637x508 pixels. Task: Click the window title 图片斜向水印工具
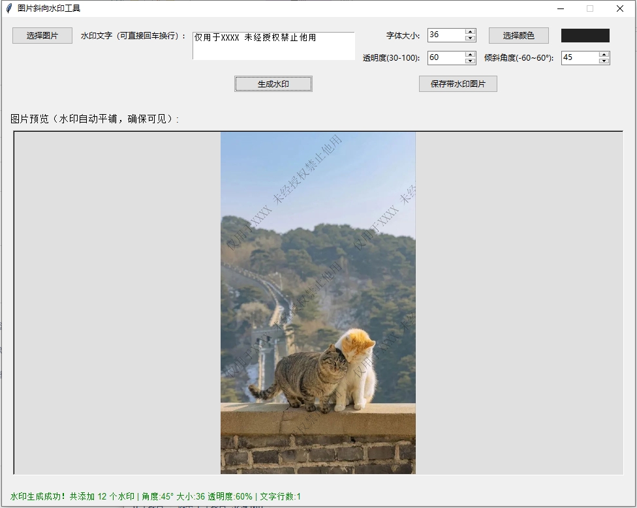(49, 8)
